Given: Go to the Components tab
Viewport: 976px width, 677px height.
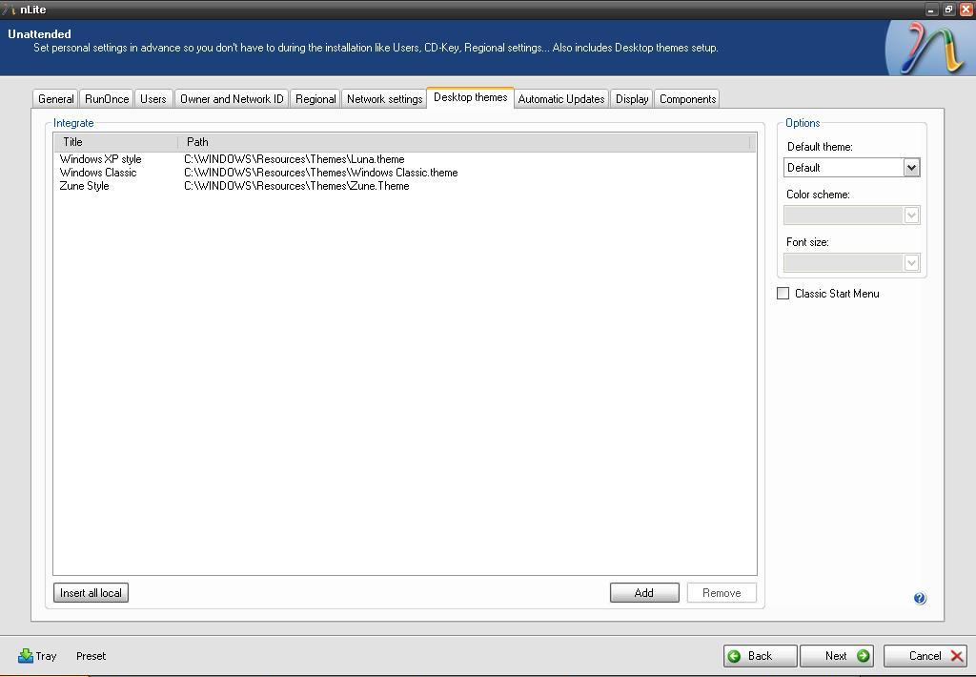Looking at the screenshot, I should (688, 99).
